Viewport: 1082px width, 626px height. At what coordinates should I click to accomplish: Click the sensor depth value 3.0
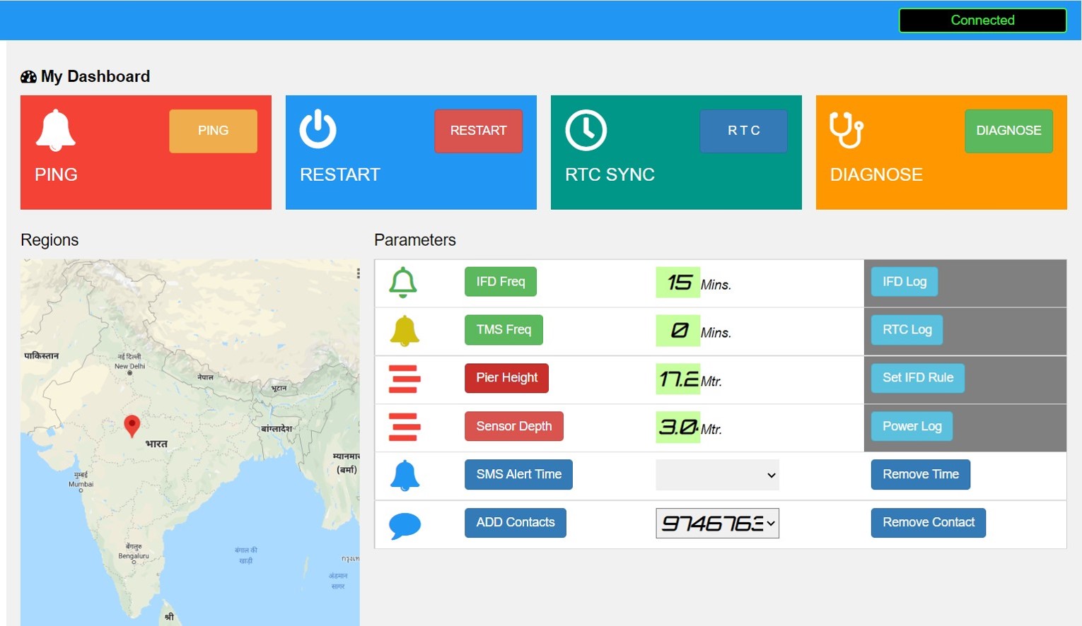pos(677,427)
